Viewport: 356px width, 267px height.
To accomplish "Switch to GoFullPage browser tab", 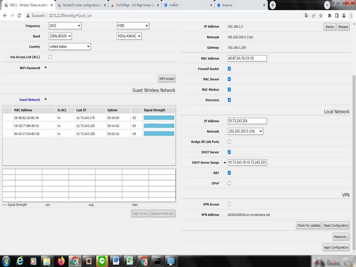I will [x=134, y=5].
